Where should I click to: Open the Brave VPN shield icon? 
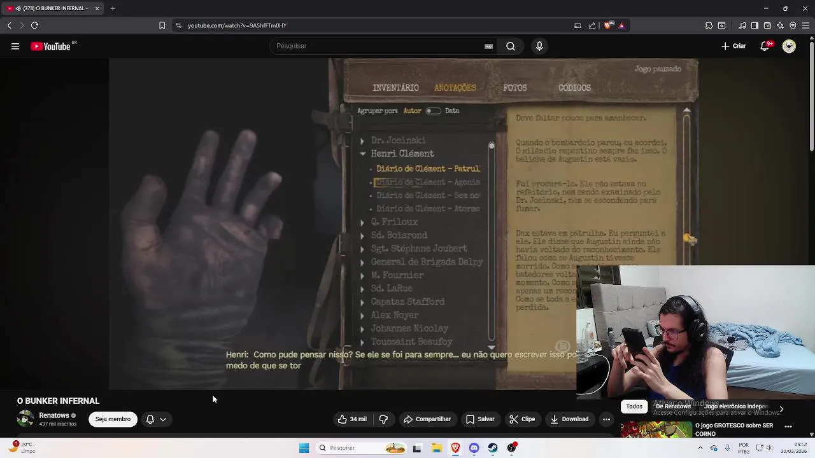coord(793,25)
